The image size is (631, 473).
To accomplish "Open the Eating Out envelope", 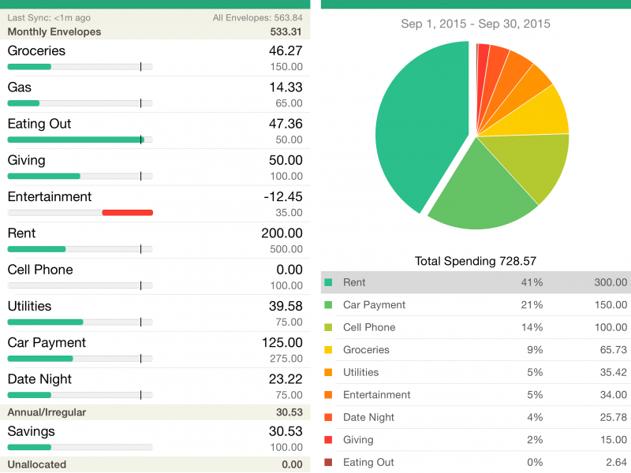I will [x=155, y=131].
